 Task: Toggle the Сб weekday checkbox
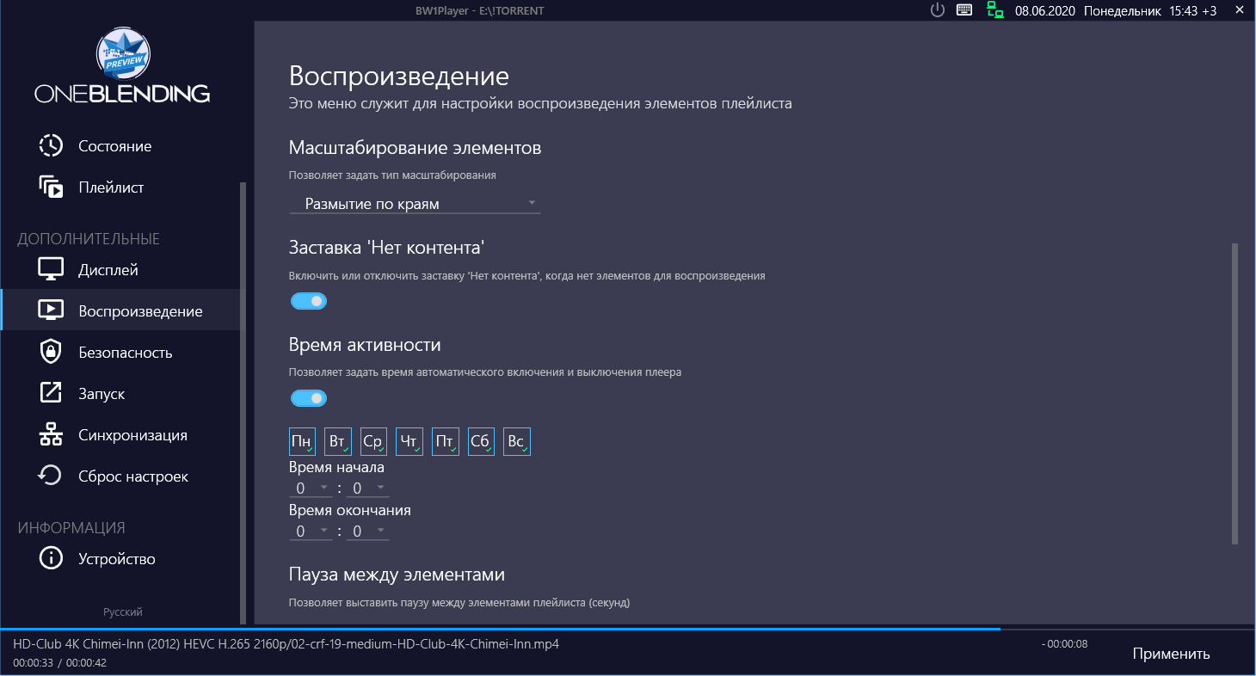tap(481, 442)
